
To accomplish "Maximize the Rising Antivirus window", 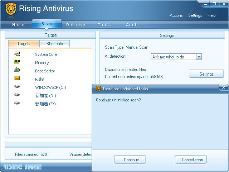I will click(214, 4).
